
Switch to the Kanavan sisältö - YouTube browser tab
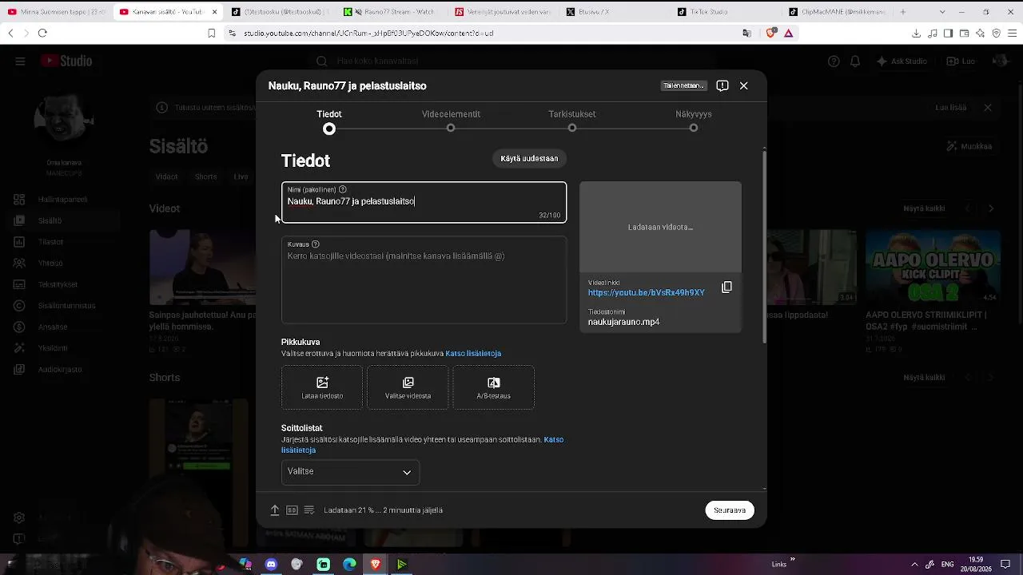pos(169,12)
